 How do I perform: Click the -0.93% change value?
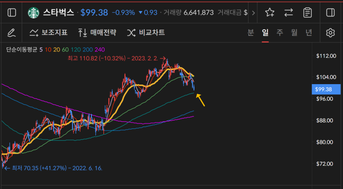[x=123, y=13]
